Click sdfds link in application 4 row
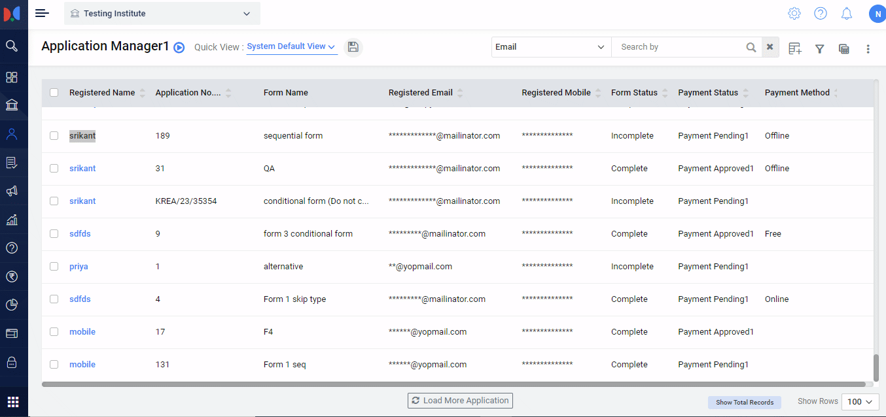The width and height of the screenshot is (886, 417). pos(80,299)
